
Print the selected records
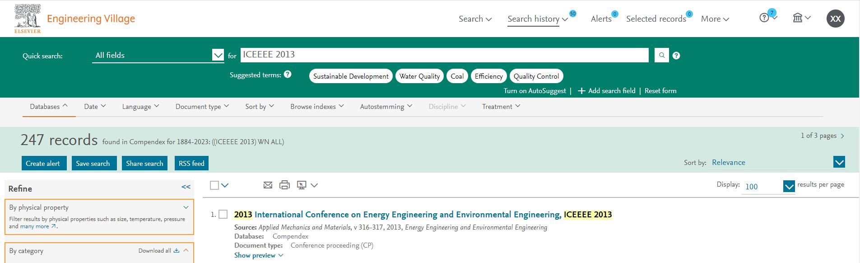[x=284, y=185]
